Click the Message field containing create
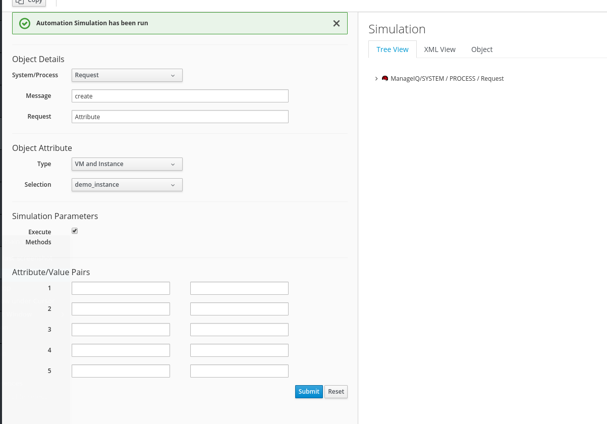Image resolution: width=607 pixels, height=424 pixels. coord(180,95)
